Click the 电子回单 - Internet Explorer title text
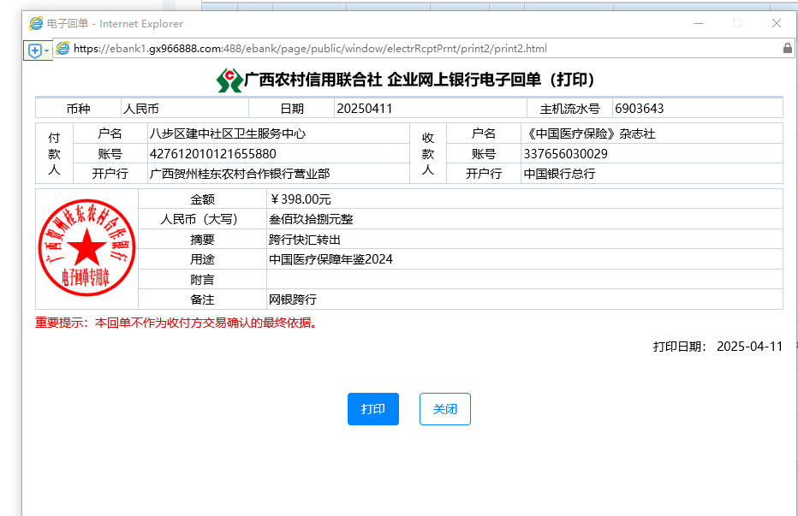The width and height of the screenshot is (798, 516). pyautogui.click(x=115, y=24)
